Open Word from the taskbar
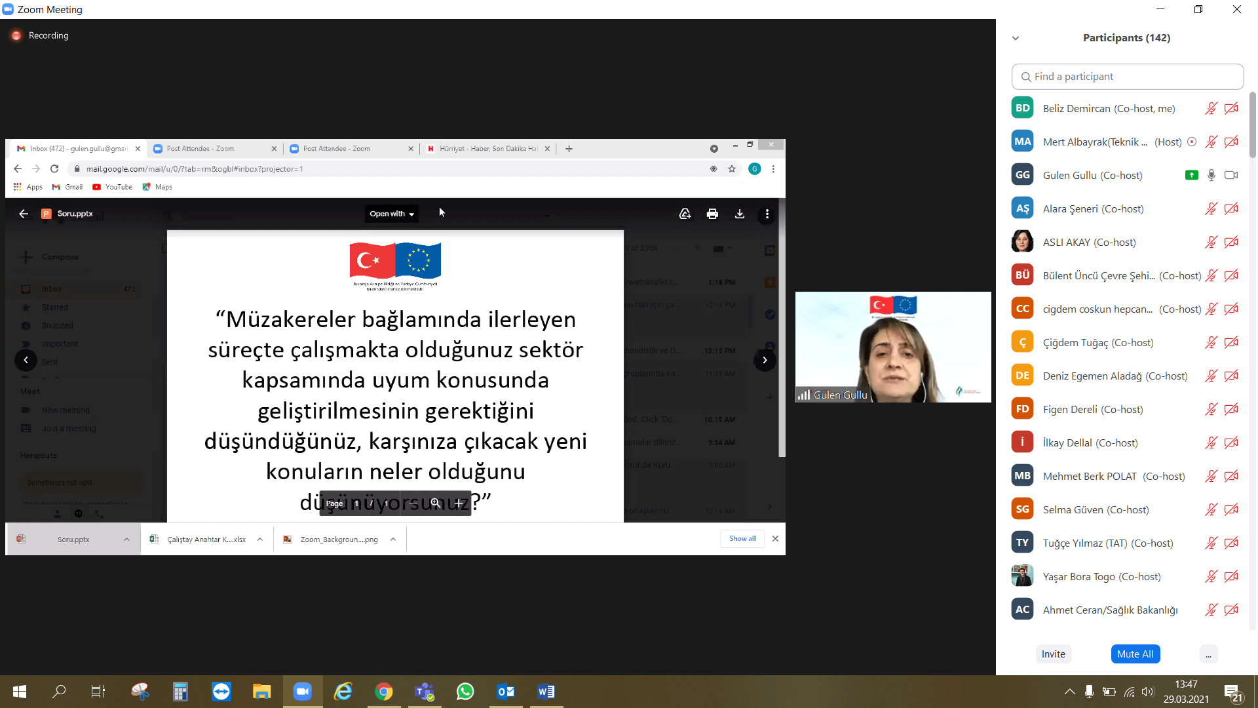 click(x=546, y=692)
